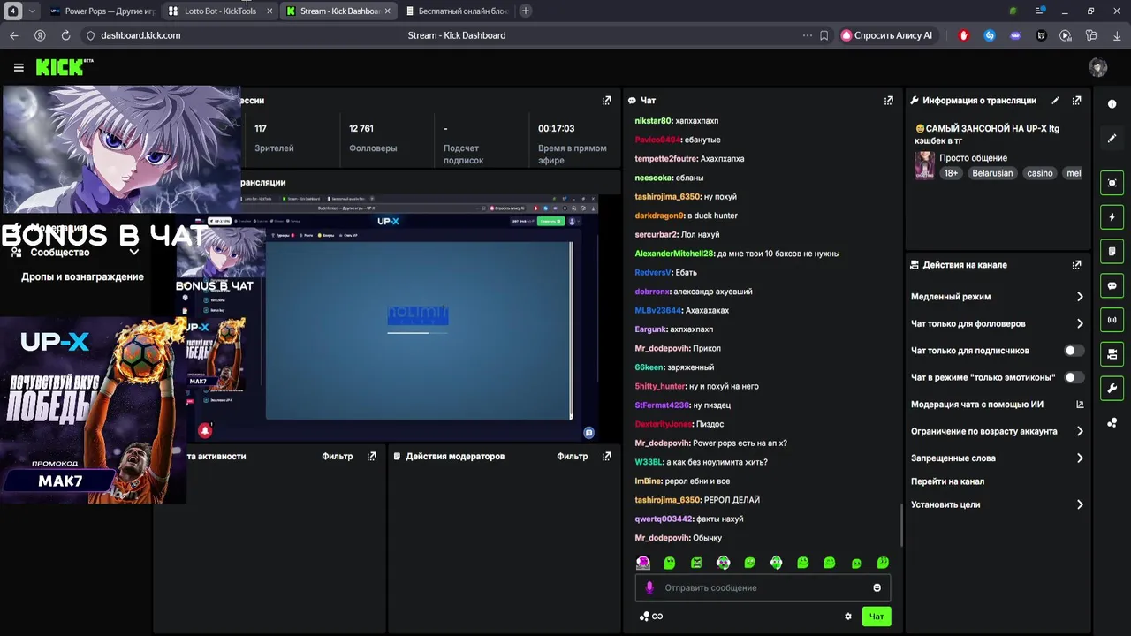Viewport: 1131px width, 636px height.
Task: Pop out the activity feed panel
Action: pos(371,457)
